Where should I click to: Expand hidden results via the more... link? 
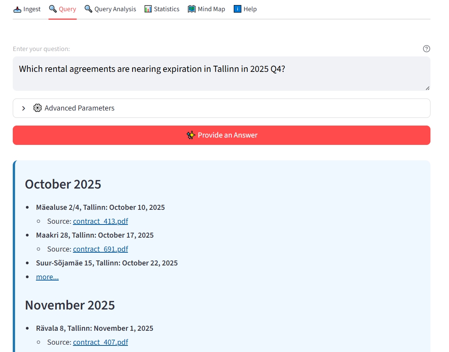47,277
